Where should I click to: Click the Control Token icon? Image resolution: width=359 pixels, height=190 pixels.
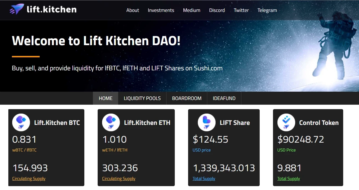[286, 122]
